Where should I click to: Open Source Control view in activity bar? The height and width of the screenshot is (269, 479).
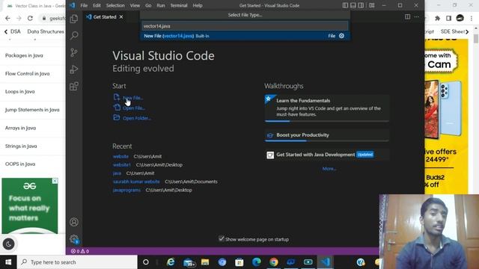pyautogui.click(x=74, y=52)
